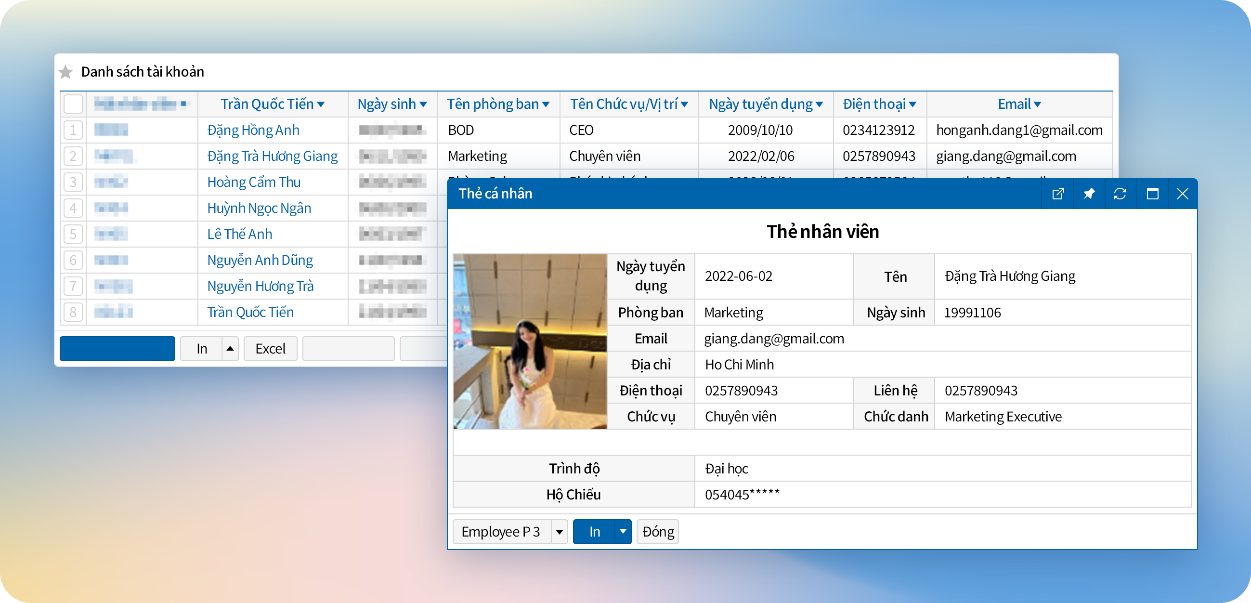Toggle row 8 checkbox for Trần Quốc Tiến
Image resolution: width=1251 pixels, height=603 pixels.
click(x=73, y=312)
